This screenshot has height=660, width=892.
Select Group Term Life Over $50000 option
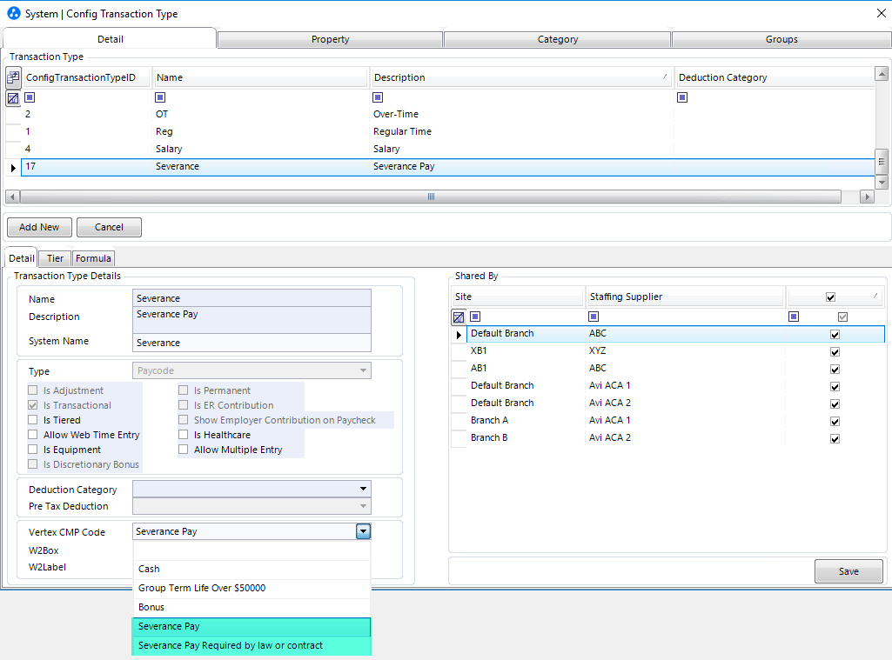[x=252, y=589]
